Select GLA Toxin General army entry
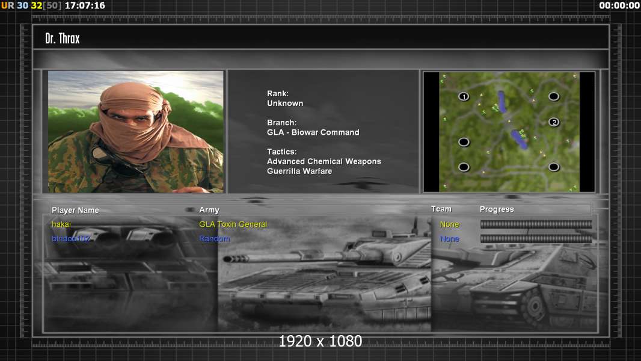641x361 pixels. click(233, 224)
